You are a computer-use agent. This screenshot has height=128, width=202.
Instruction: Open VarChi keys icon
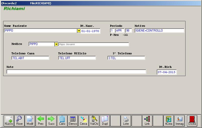click(x=94, y=121)
